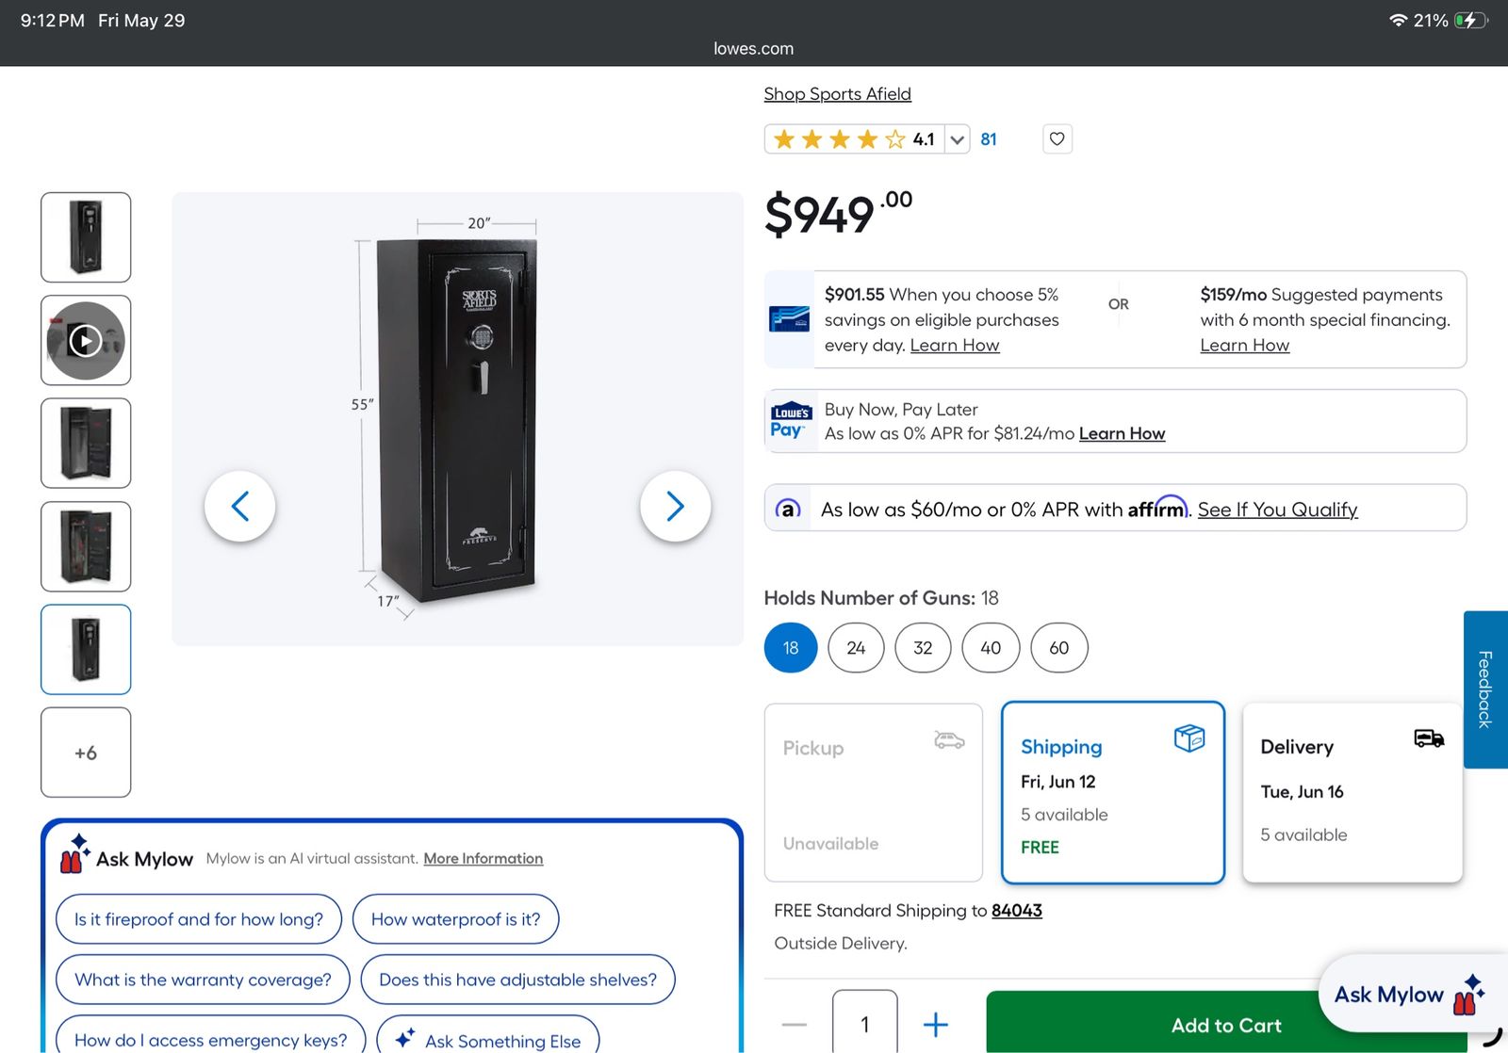Tap the lowes.com address bar
Image resolution: width=1508 pixels, height=1053 pixels.
coord(754,49)
